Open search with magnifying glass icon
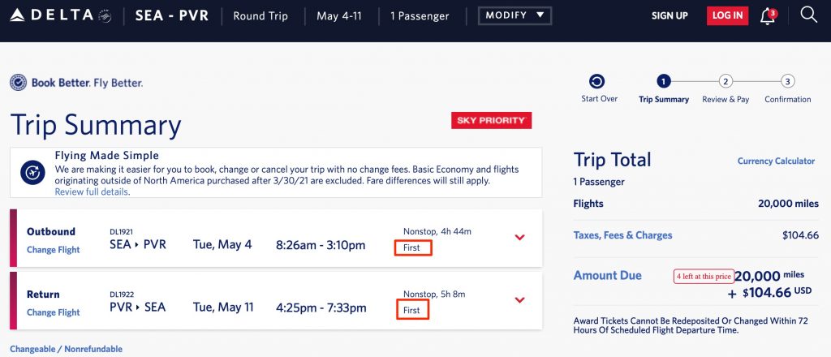This screenshot has width=831, height=357. [808, 15]
